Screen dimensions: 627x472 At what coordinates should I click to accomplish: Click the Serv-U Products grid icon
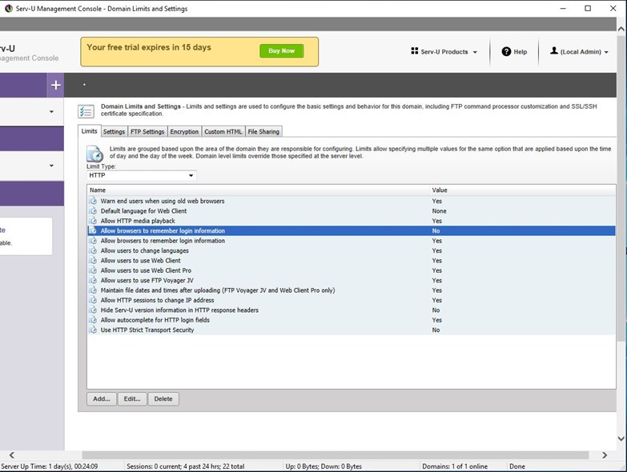pos(414,51)
